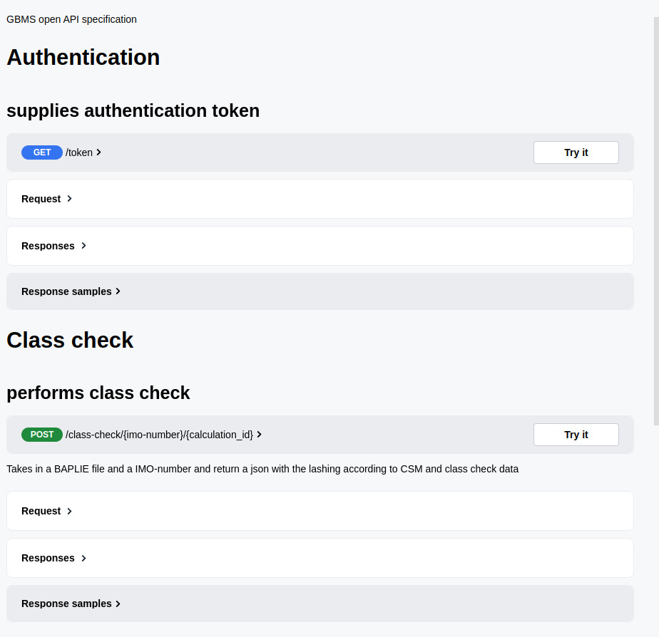Click the Class check section heading
The height and width of the screenshot is (637, 659).
coord(70,340)
